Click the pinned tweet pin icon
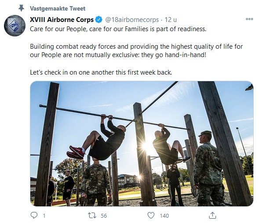 pyautogui.click(x=21, y=8)
